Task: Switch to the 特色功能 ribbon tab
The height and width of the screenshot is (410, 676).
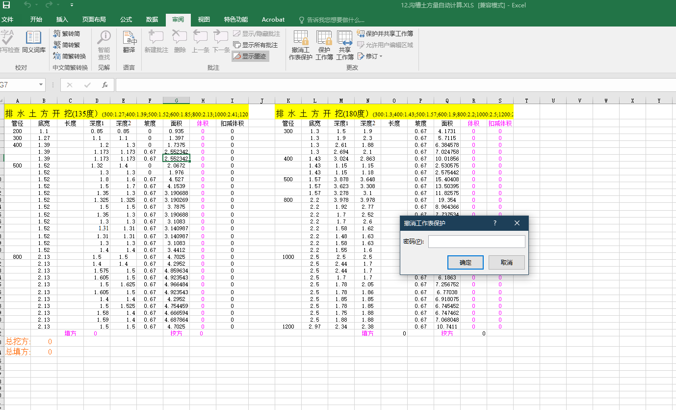Action: pos(236,20)
